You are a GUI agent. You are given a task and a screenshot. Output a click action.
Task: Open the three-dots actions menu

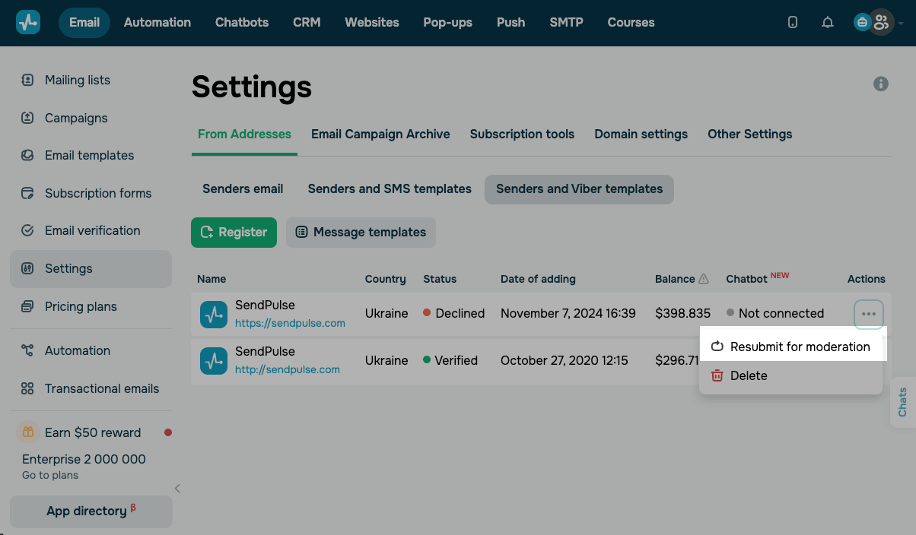pyautogui.click(x=869, y=314)
